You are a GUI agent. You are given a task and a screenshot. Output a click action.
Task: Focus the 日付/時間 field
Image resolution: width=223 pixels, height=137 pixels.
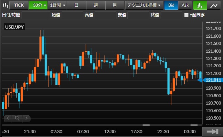coord(36,15)
